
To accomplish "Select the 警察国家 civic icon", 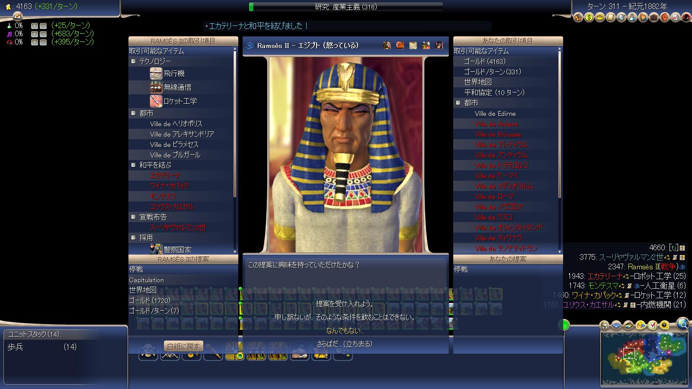I will coord(156,249).
